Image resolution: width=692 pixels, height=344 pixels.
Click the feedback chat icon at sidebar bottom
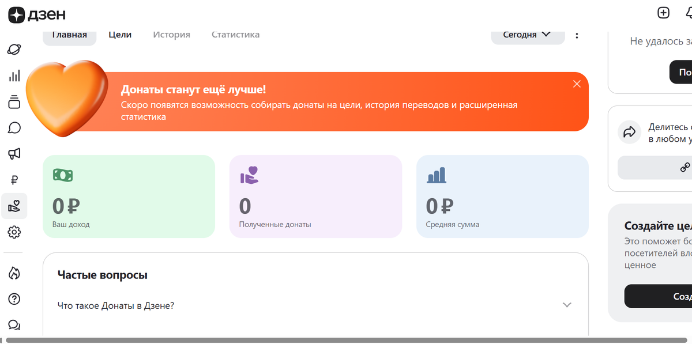14,324
